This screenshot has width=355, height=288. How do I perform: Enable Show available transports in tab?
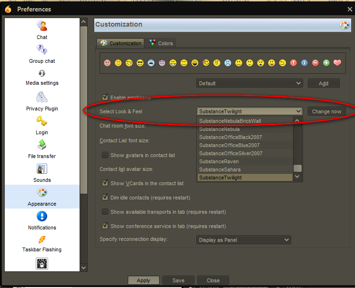click(x=105, y=212)
